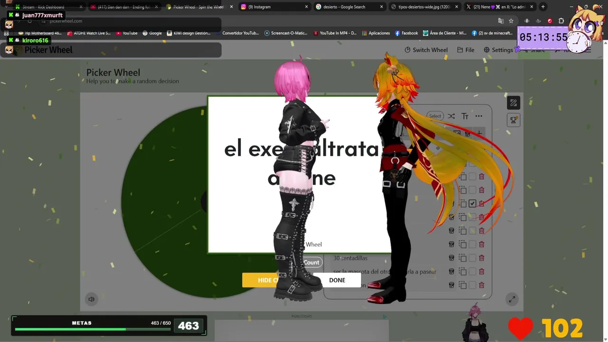This screenshot has width=608, height=342.
Task: Enter fullscreen with the expand arrows icon
Action: [512, 299]
